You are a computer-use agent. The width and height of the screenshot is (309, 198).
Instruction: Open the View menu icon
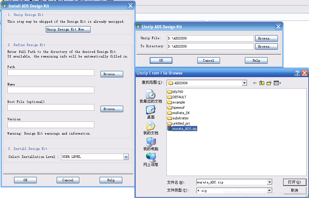click(278, 83)
